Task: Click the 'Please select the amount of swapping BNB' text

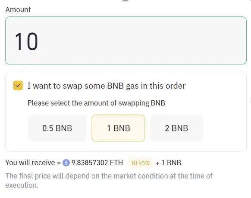Action: [96, 103]
